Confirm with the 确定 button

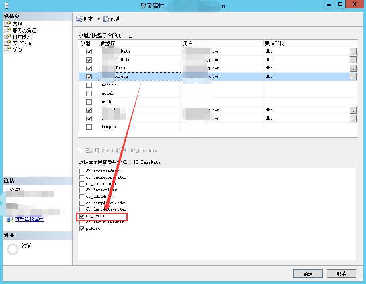point(308,274)
